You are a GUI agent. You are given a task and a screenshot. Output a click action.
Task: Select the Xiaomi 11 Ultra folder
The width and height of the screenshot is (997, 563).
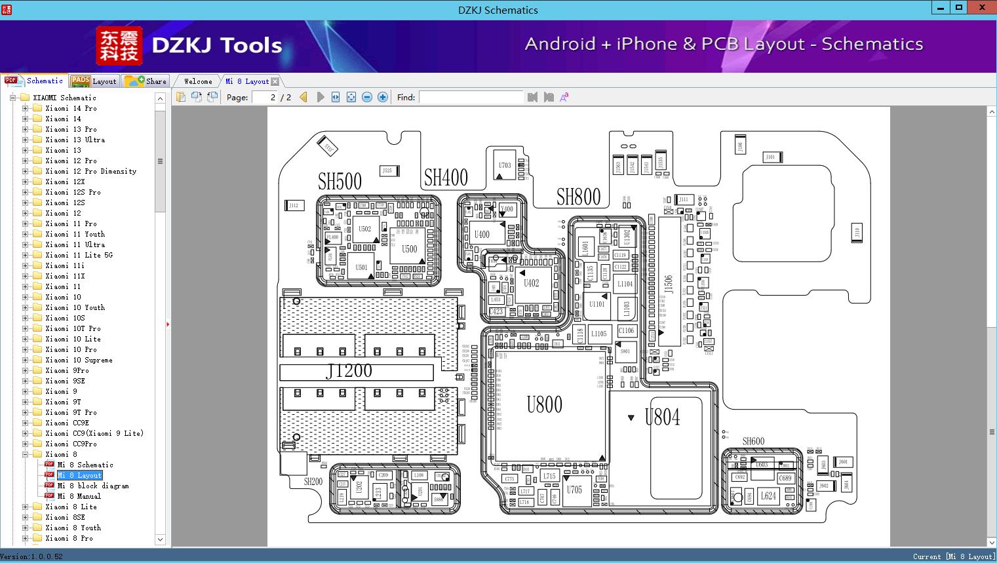pyautogui.click(x=75, y=244)
